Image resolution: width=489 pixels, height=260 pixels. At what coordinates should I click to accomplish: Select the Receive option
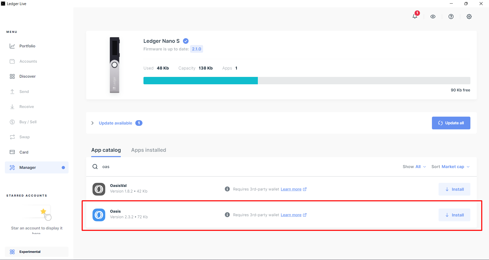27,107
